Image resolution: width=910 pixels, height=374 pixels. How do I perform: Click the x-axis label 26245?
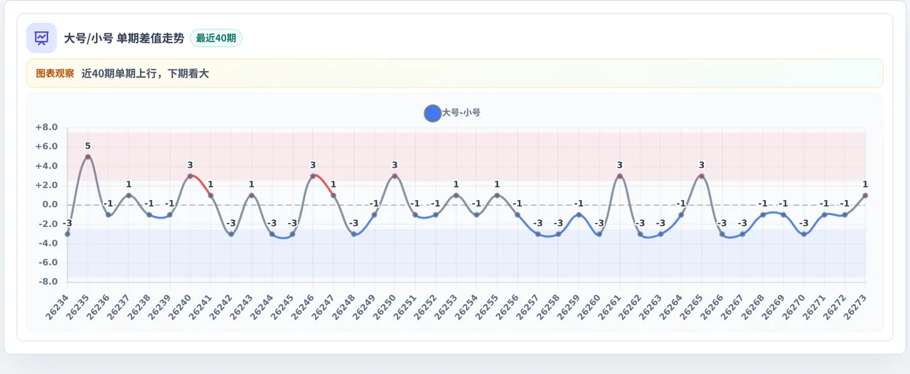click(x=282, y=307)
